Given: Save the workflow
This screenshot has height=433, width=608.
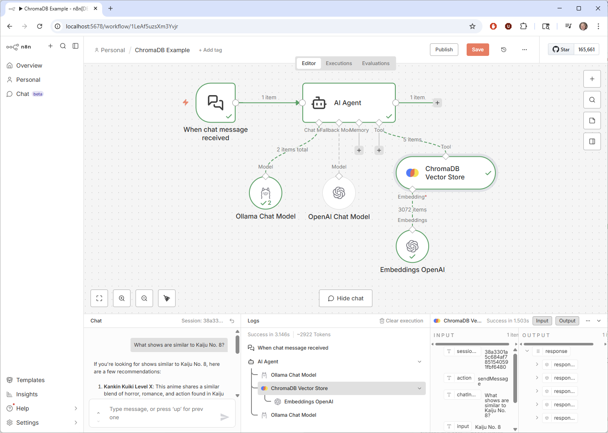Looking at the screenshot, I should [478, 50].
